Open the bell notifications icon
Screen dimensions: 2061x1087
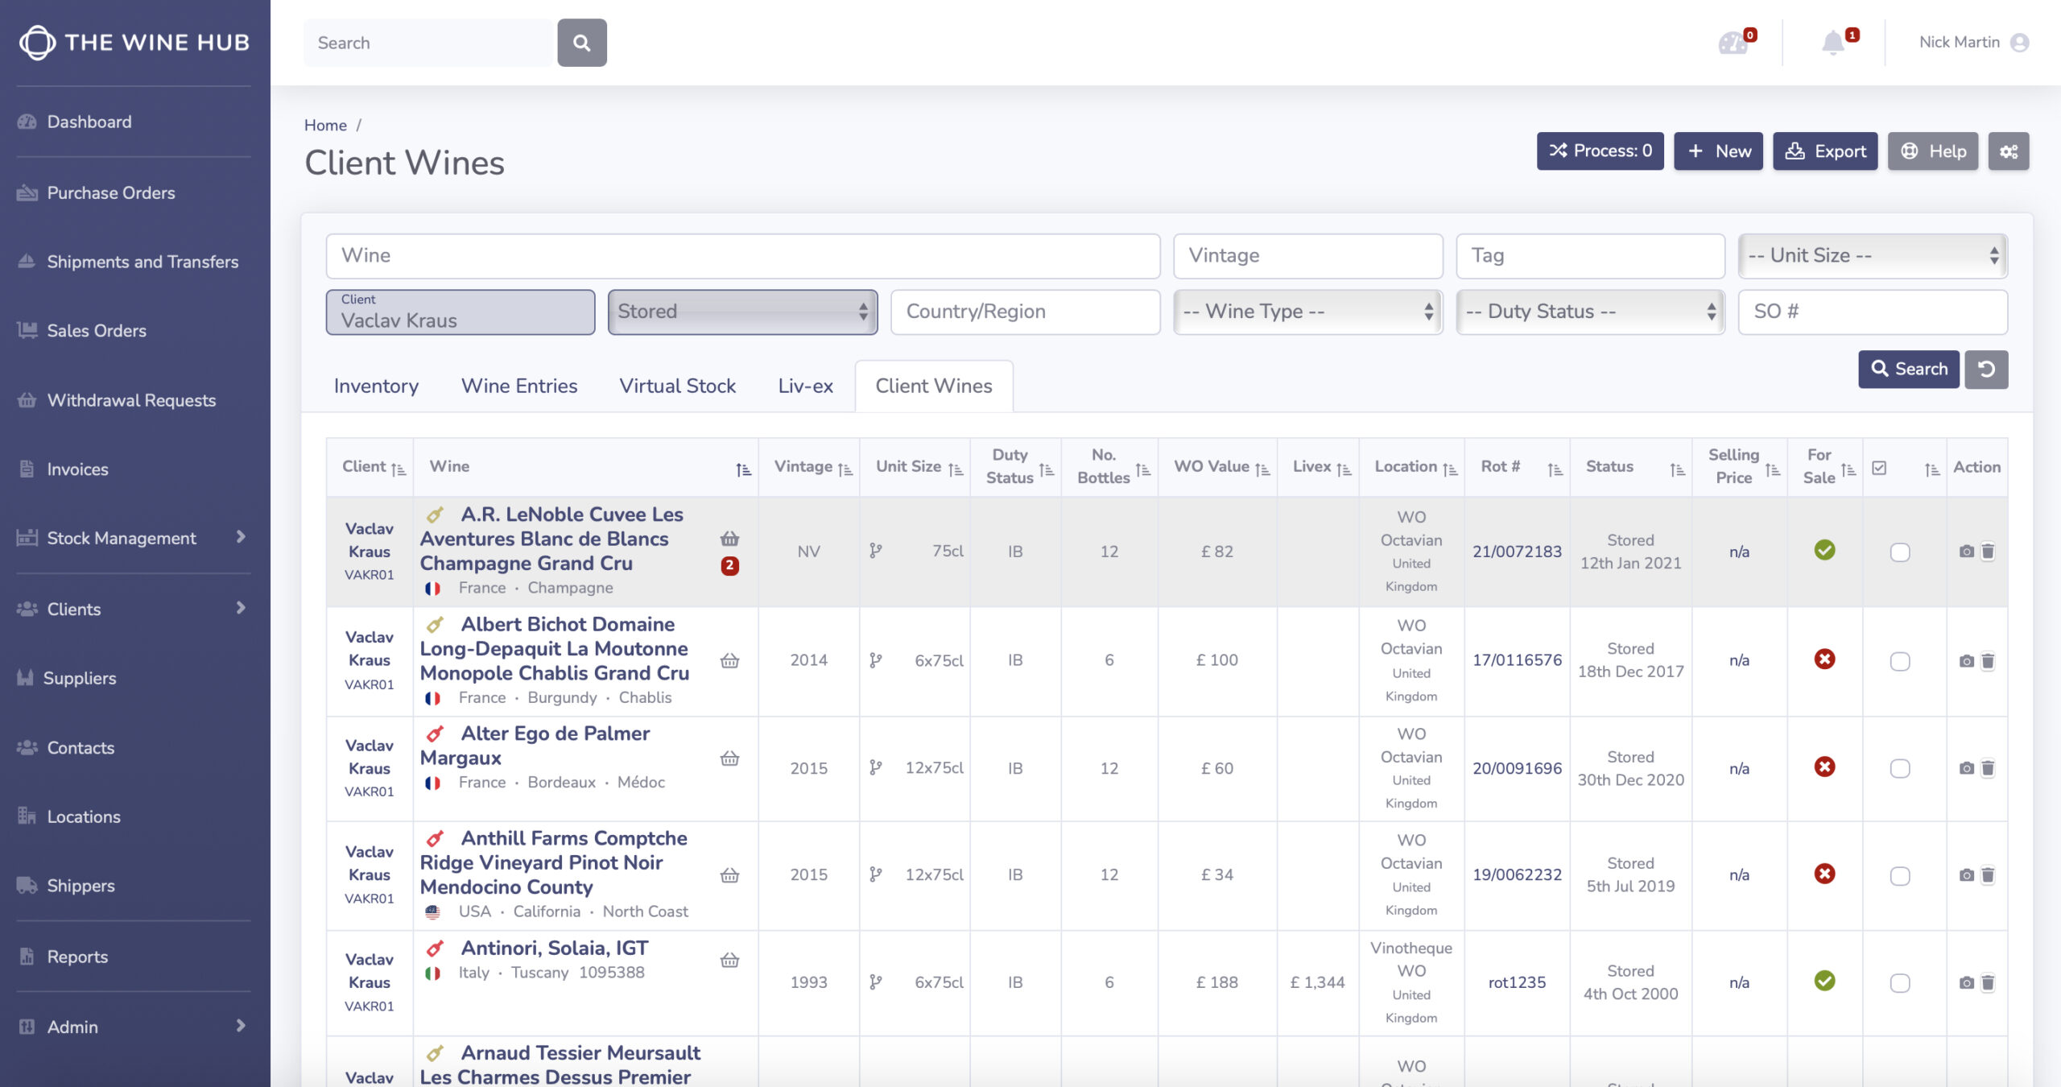point(1833,43)
